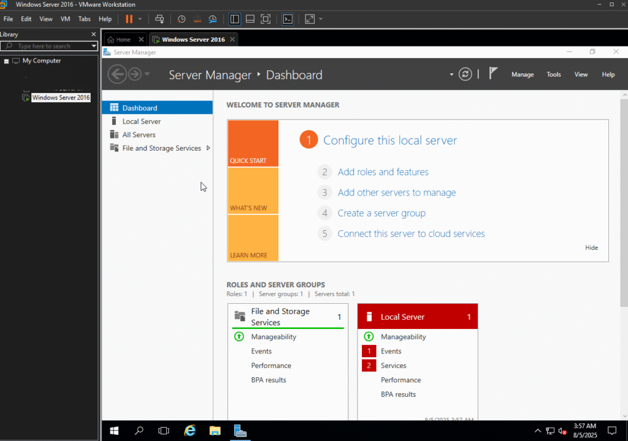Image resolution: width=628 pixels, height=441 pixels.
Task: Open the Tools menu
Action: pyautogui.click(x=554, y=75)
